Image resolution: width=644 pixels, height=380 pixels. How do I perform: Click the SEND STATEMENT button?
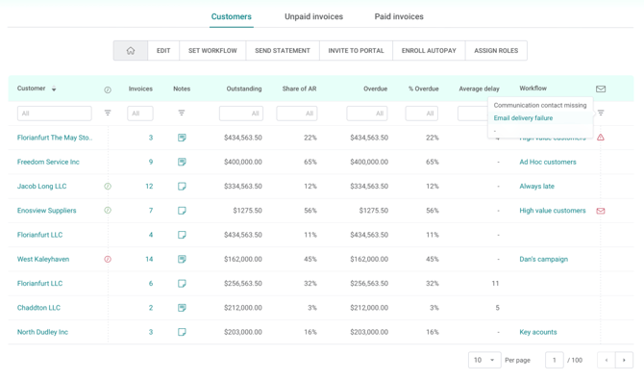tap(283, 51)
